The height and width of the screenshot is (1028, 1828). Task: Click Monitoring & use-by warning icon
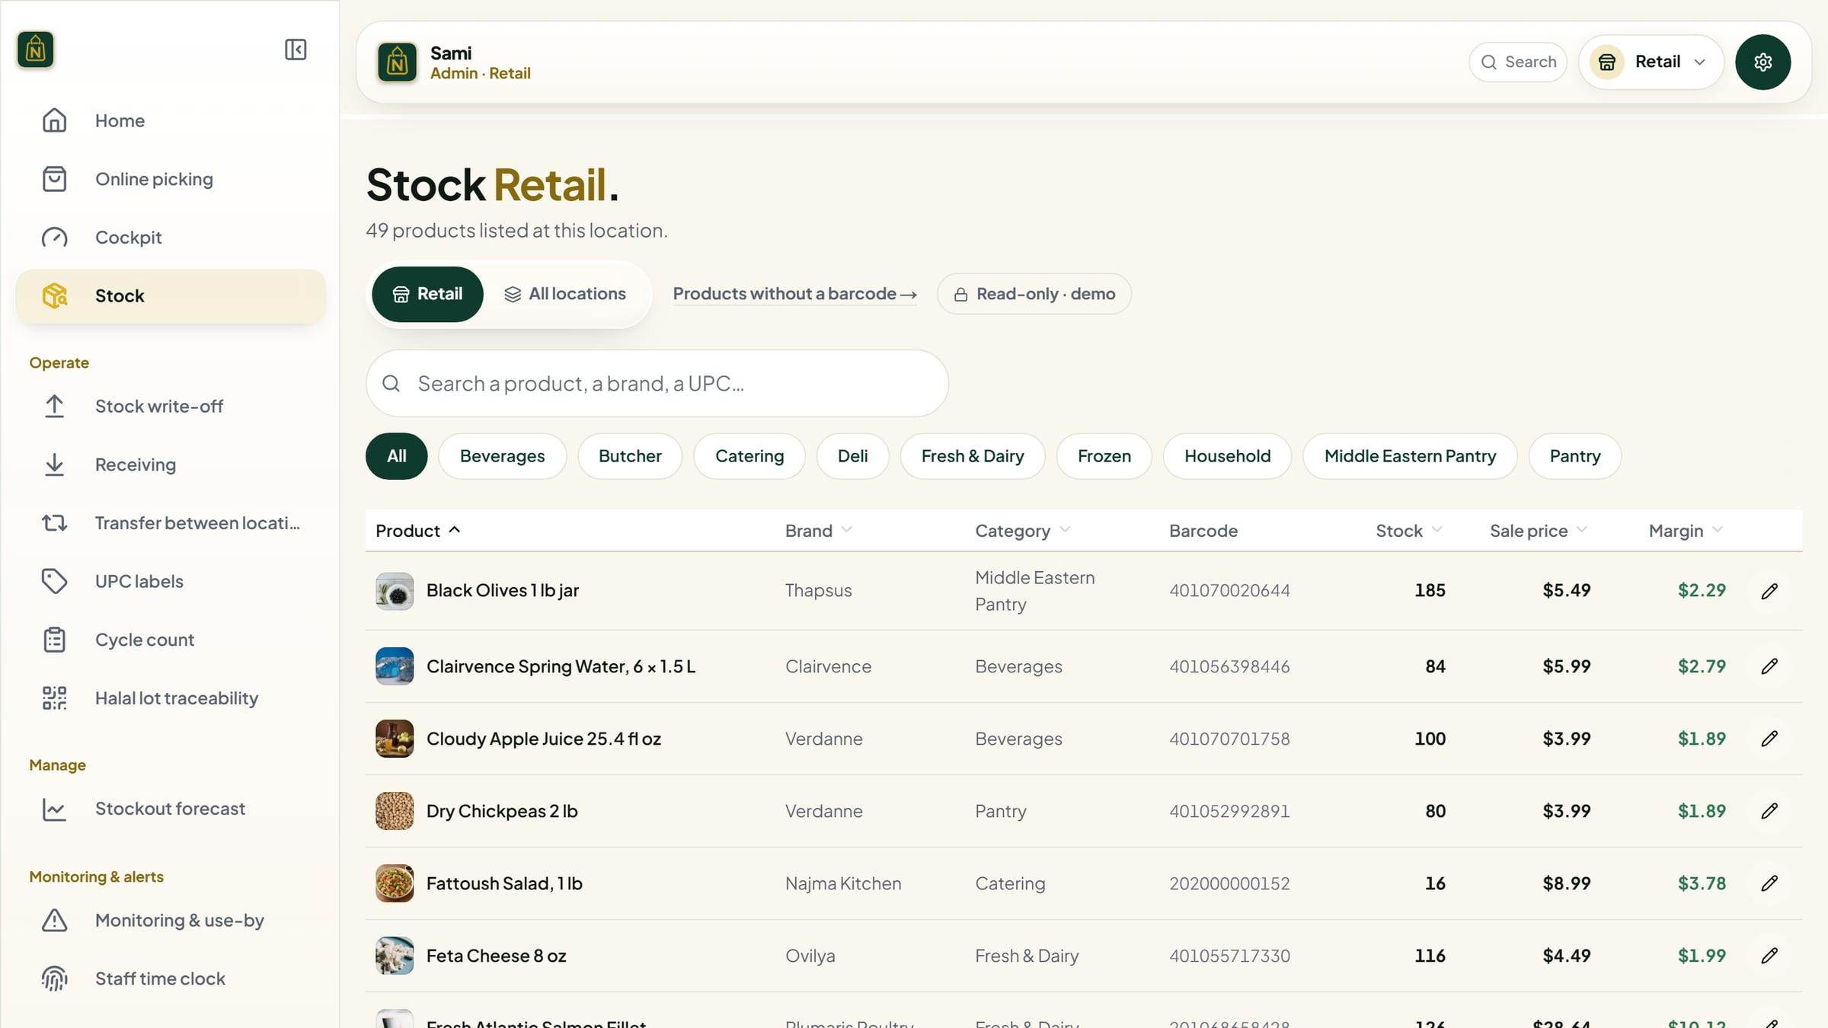pyautogui.click(x=54, y=920)
